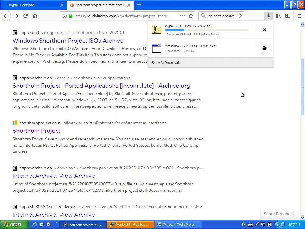Open the Library toolbar button
This screenshot has width=305, height=229.
coord(278,16)
